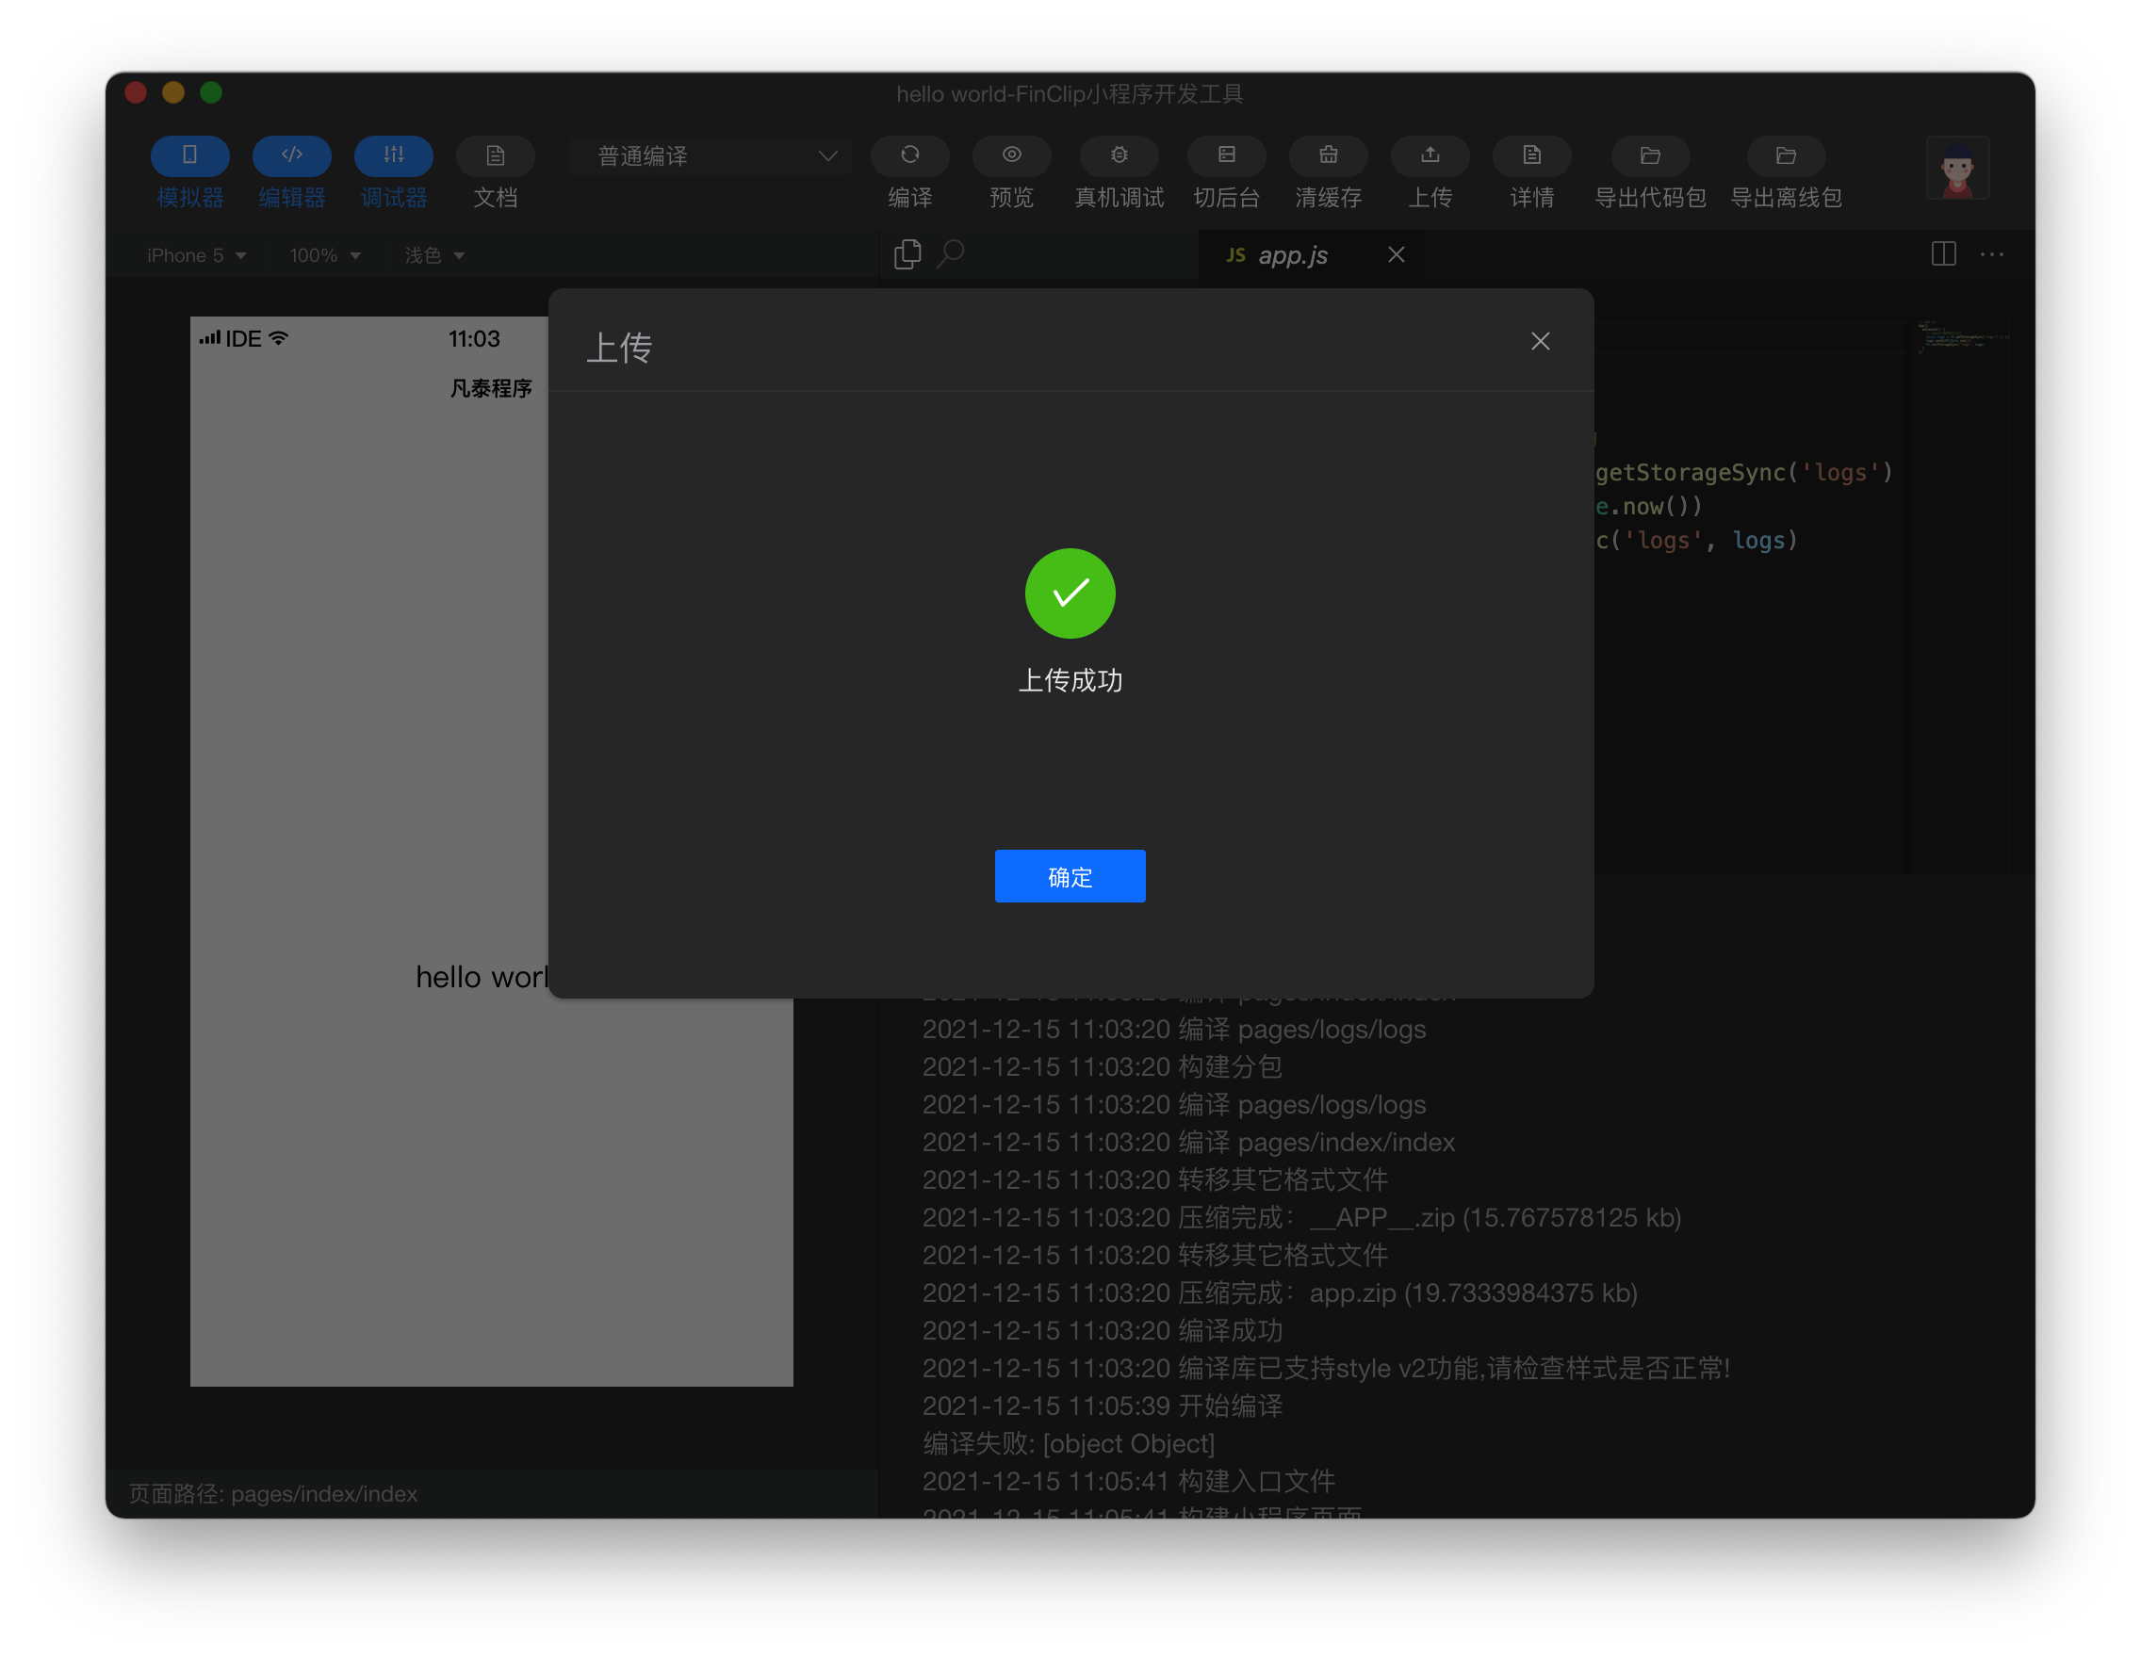Toggle the 编辑器 editor panel button
The width and height of the screenshot is (2141, 1658).
click(x=291, y=155)
